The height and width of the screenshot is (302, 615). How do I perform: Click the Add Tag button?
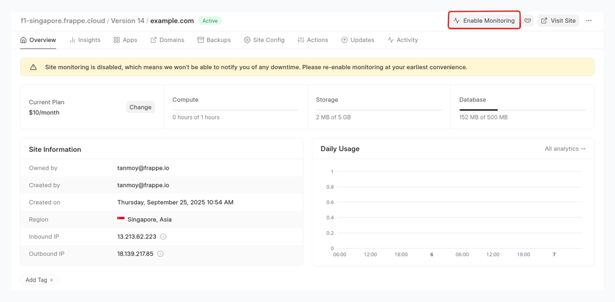click(x=40, y=280)
